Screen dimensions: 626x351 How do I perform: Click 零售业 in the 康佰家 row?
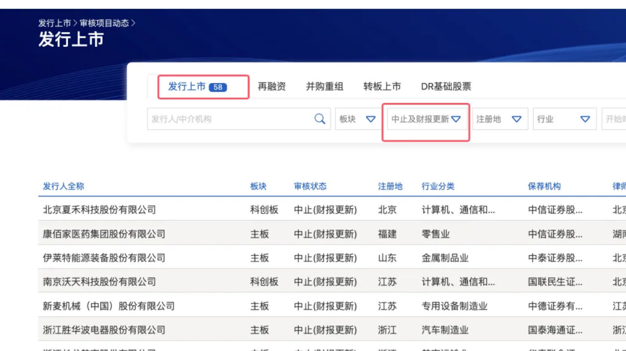[x=436, y=234]
